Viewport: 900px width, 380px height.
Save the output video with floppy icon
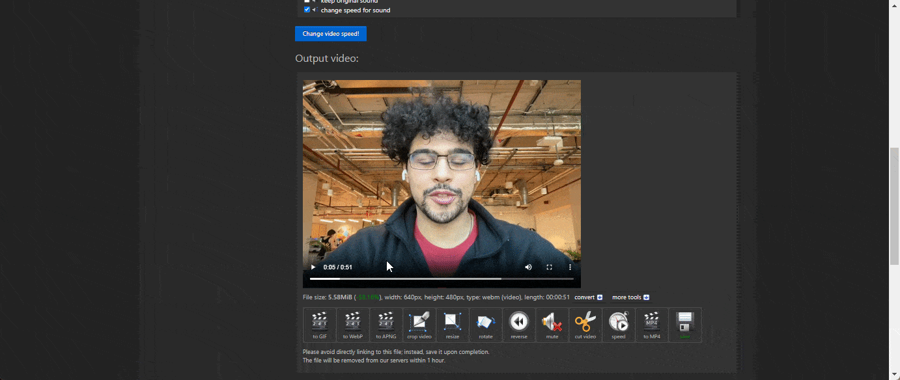click(685, 325)
